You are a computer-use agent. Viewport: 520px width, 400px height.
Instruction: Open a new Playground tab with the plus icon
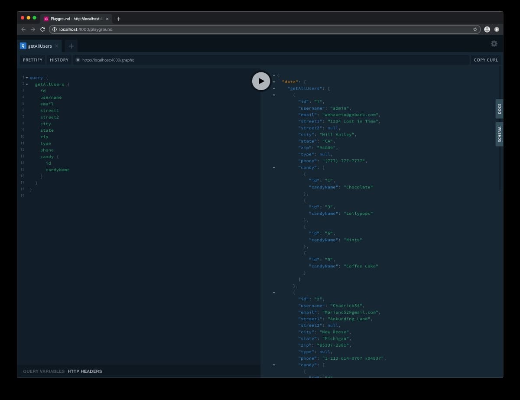[x=71, y=45]
